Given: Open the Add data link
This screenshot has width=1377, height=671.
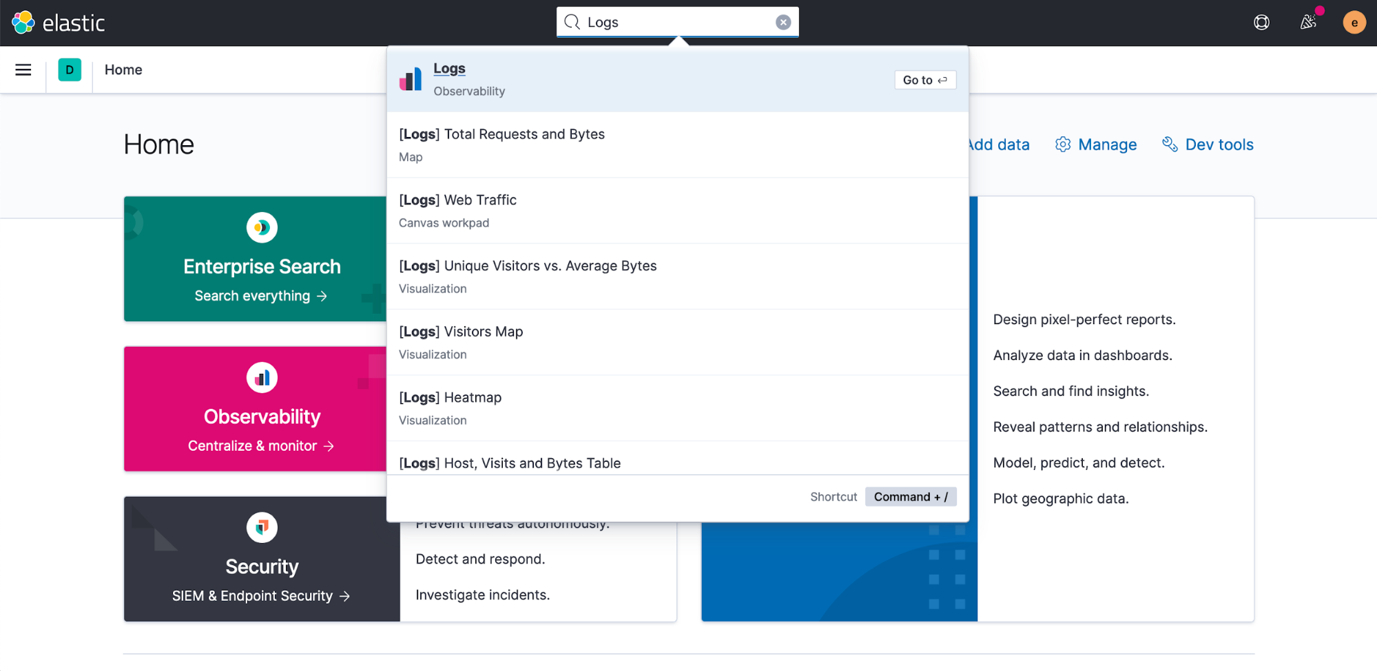Looking at the screenshot, I should 999,145.
